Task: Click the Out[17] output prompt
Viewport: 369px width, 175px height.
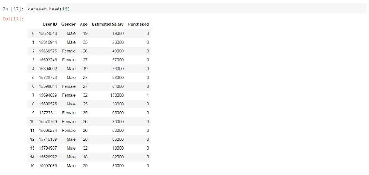Action: point(13,19)
